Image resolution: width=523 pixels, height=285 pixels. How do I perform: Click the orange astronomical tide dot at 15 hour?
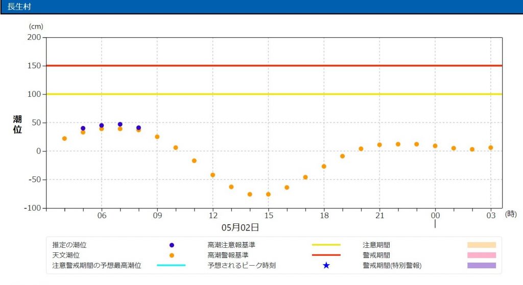(x=269, y=194)
